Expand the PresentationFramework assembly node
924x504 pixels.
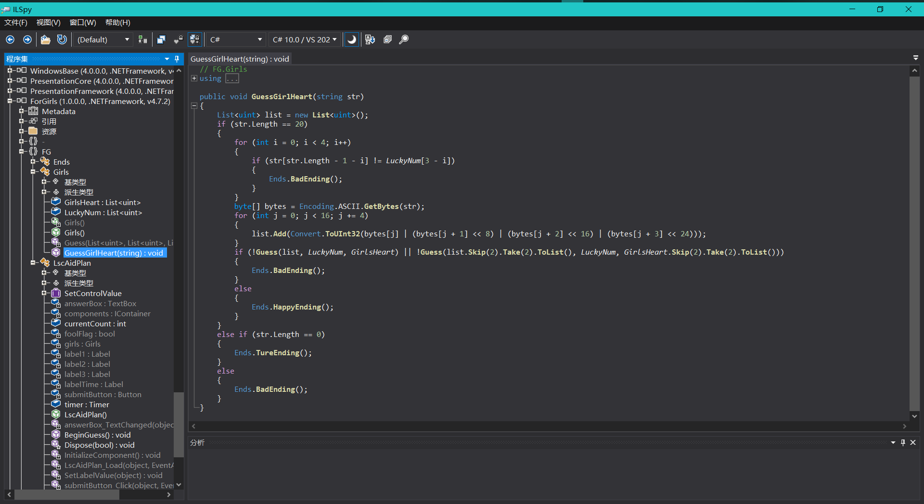coord(10,91)
